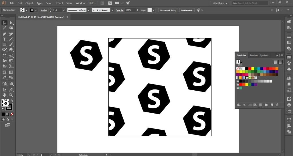
Task: Choose the Gradient tool
Action: click(11, 72)
